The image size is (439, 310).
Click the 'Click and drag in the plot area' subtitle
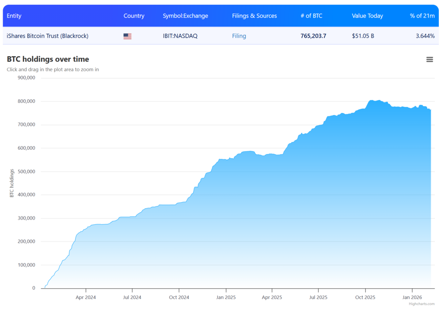[x=53, y=69]
